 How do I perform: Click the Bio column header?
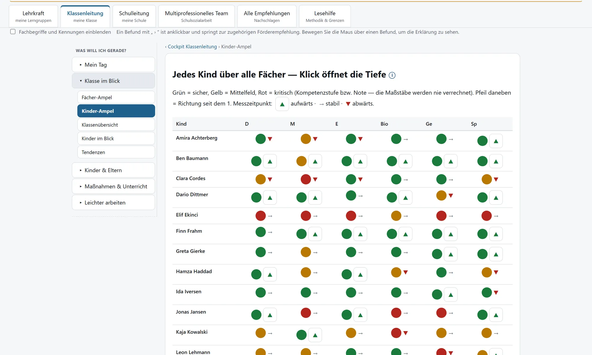pos(384,124)
